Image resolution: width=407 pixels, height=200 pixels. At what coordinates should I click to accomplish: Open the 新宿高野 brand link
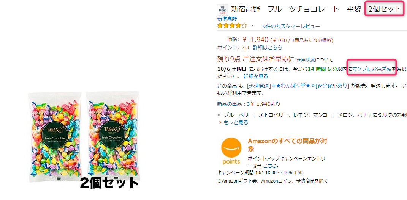tap(227, 19)
